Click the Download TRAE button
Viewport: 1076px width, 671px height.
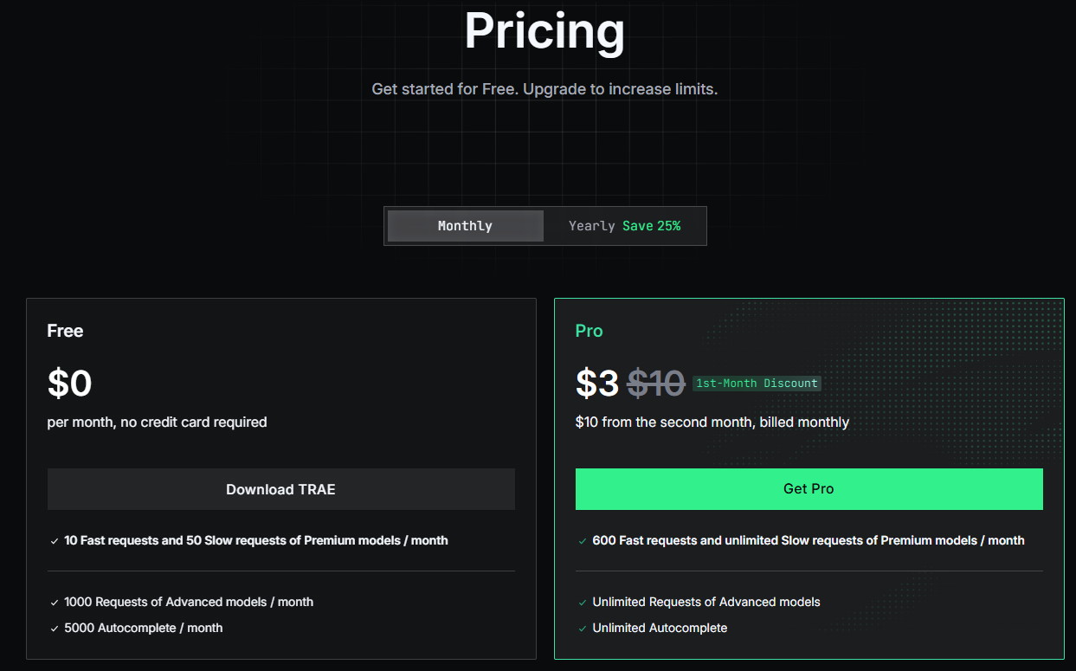[280, 489]
